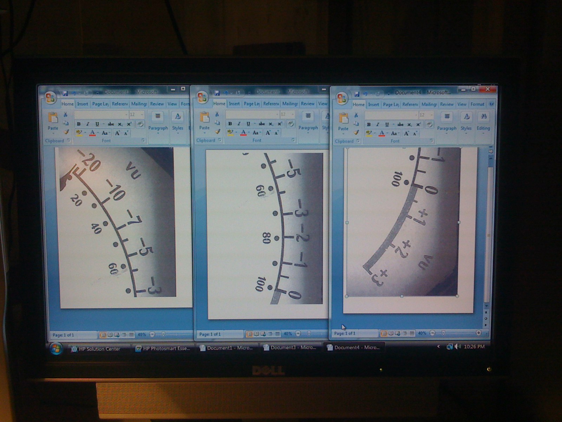Zoom out using minus in Document4 status bar
This screenshot has width=562, height=422.
(x=432, y=333)
